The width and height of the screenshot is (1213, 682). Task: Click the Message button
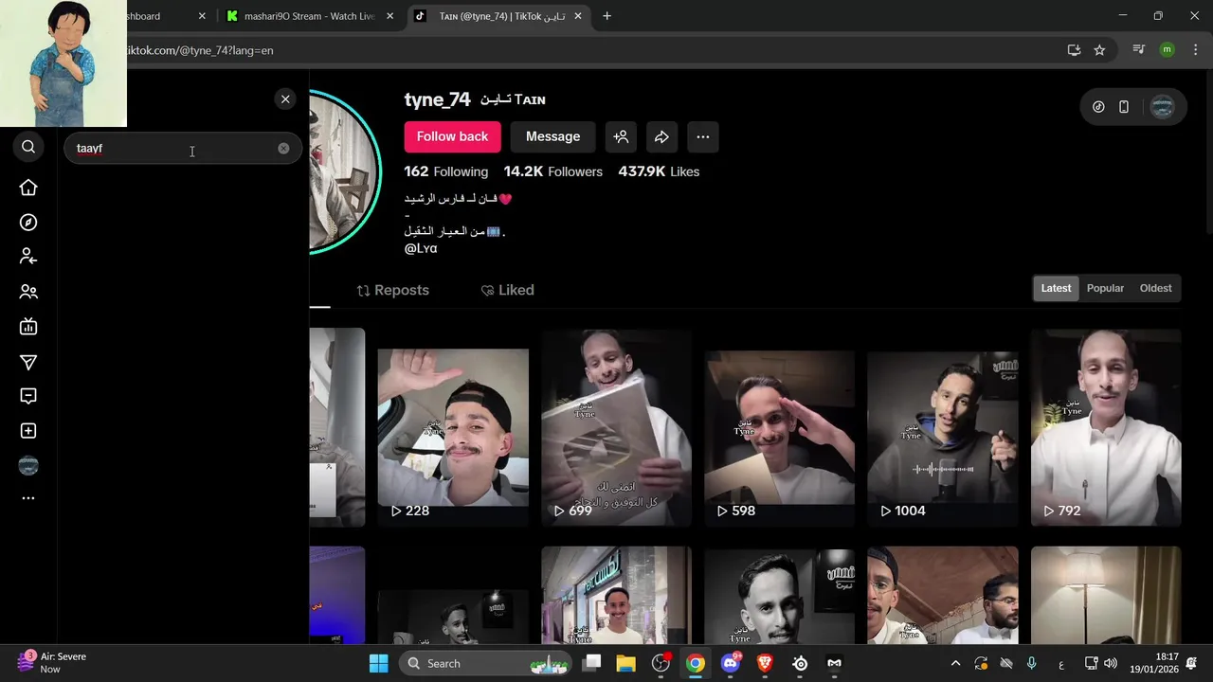(552, 136)
